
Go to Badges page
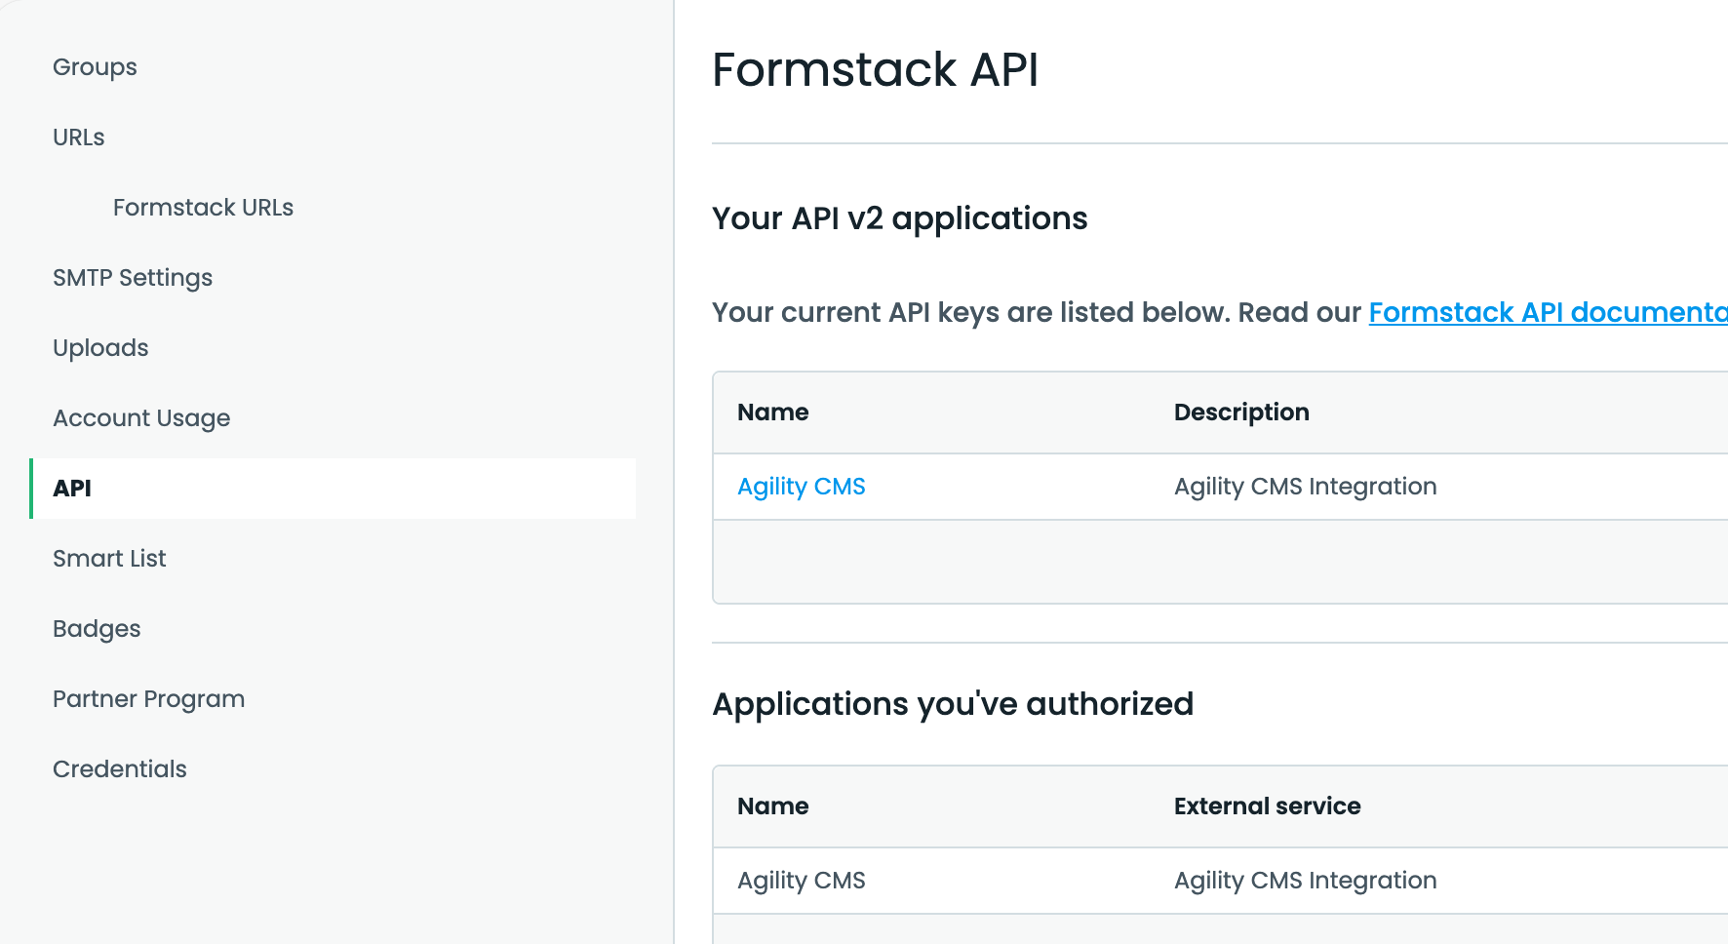point(97,629)
